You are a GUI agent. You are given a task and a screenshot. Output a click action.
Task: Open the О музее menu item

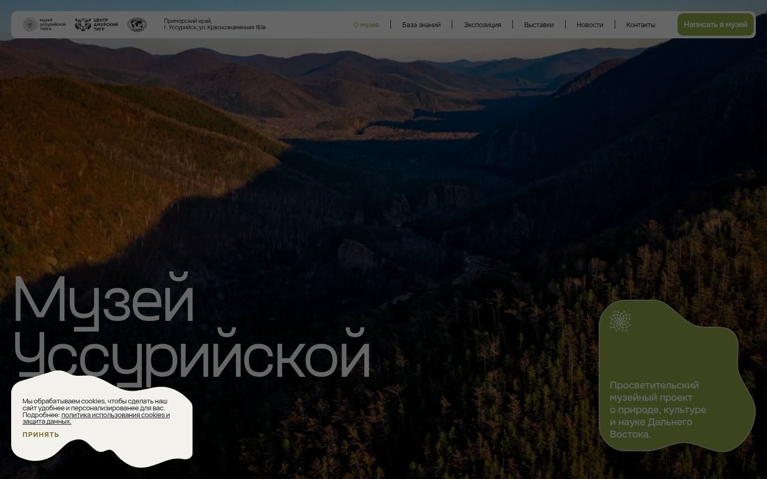pos(366,24)
